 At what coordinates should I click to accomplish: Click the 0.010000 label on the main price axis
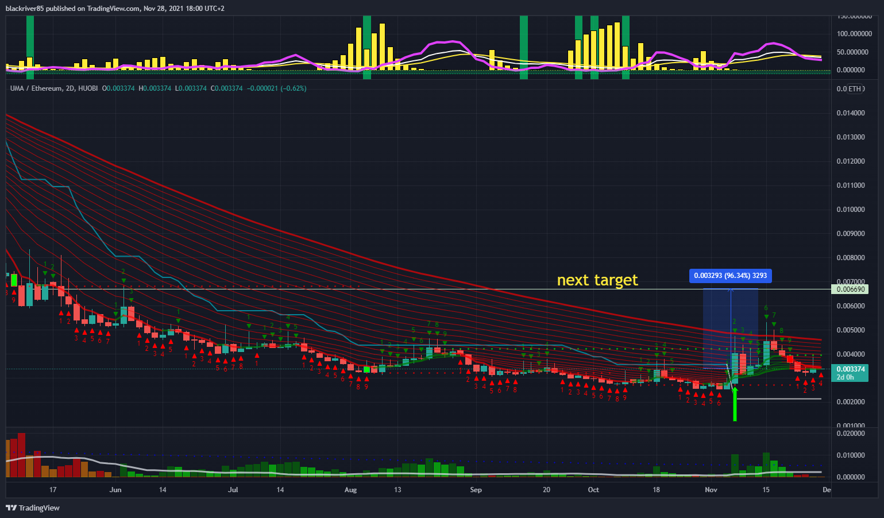pos(851,210)
